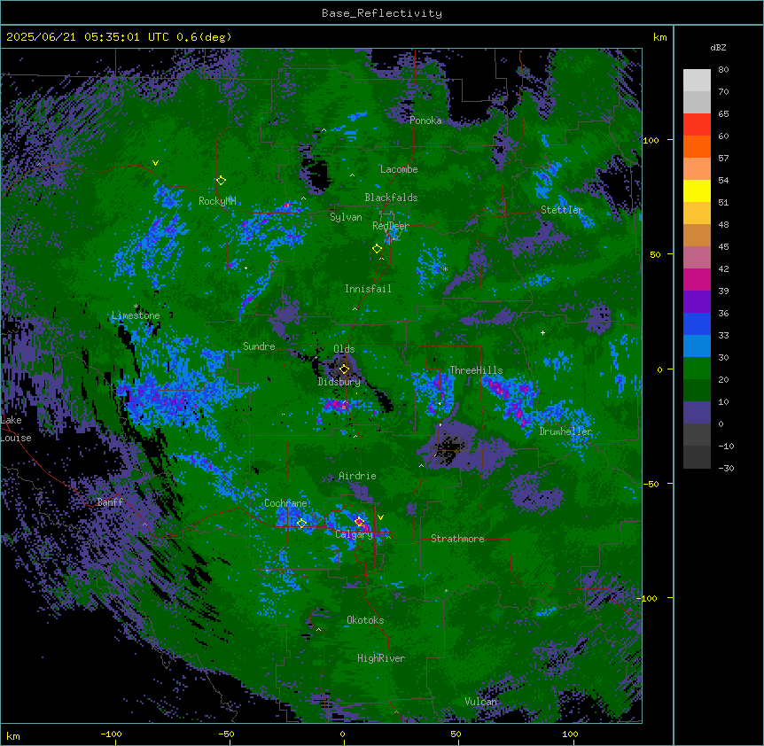Select the slate purple 0–10 dBZ legend swatch

[x=697, y=413]
